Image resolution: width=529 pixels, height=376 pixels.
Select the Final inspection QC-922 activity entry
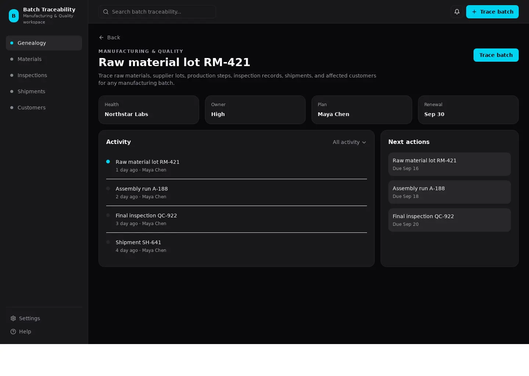click(x=237, y=219)
